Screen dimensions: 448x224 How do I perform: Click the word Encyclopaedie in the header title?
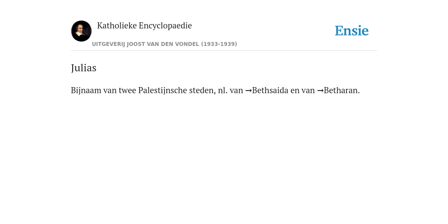pos(165,26)
